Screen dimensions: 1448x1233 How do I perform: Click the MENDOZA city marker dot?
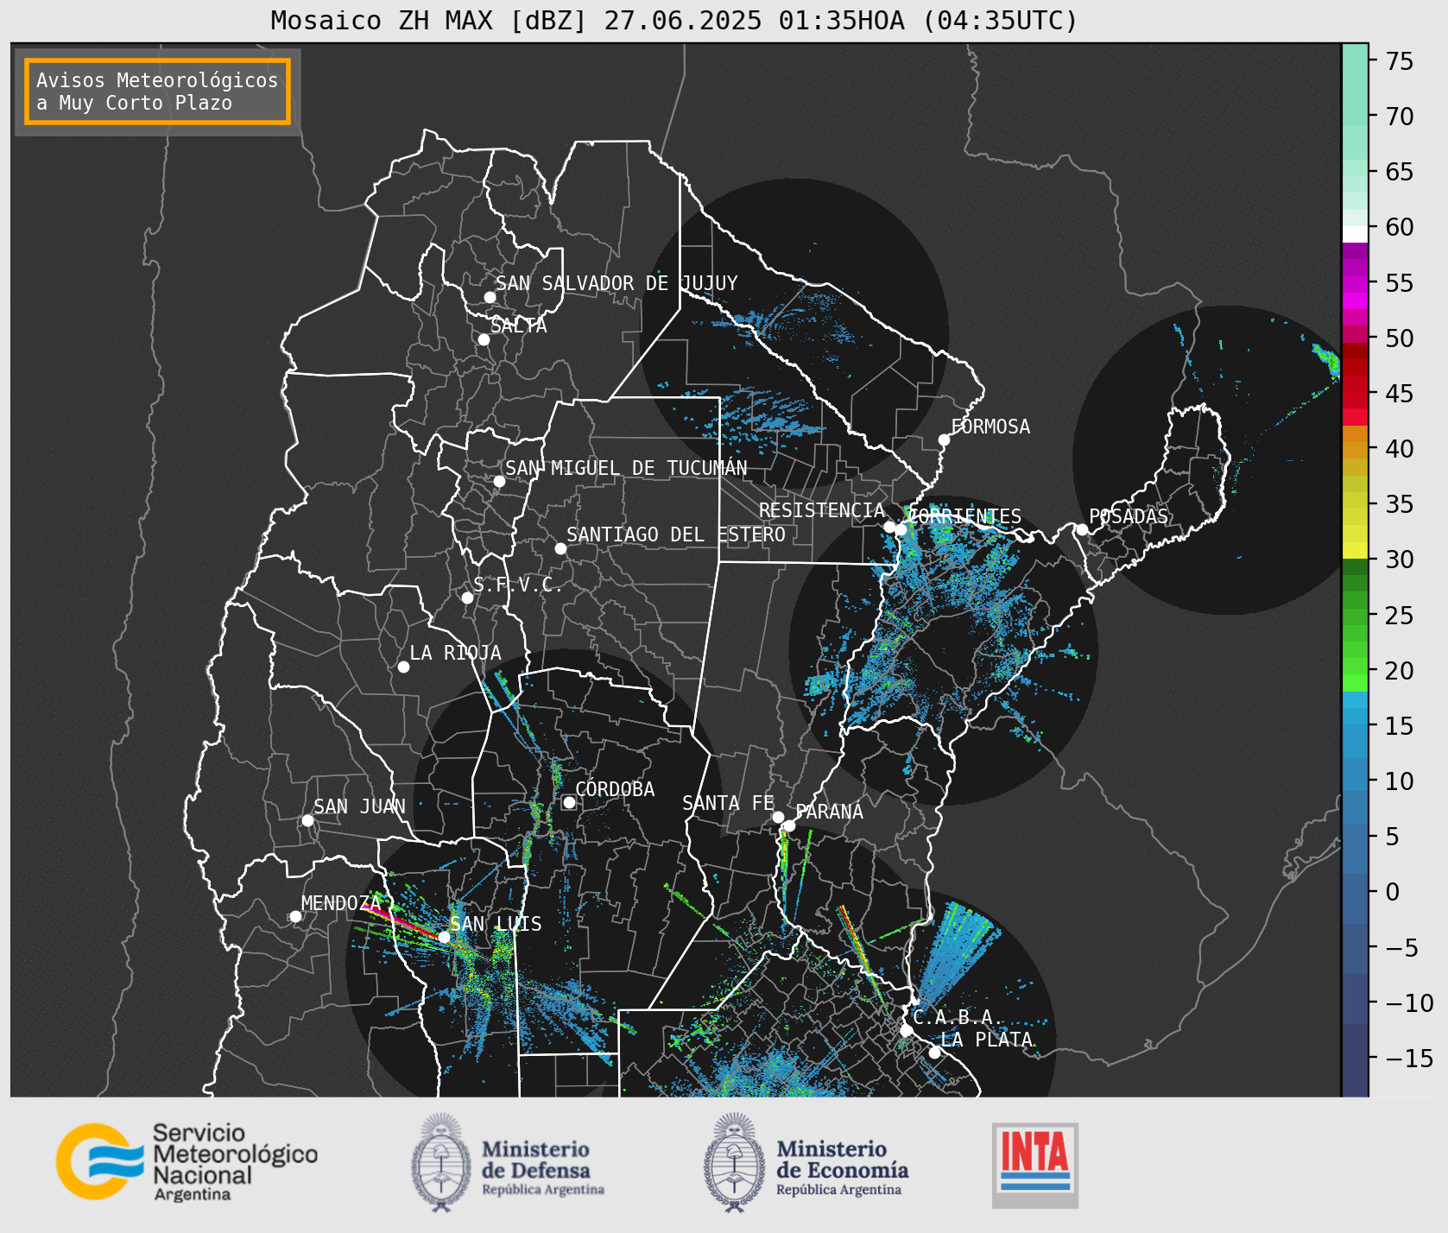click(x=295, y=916)
